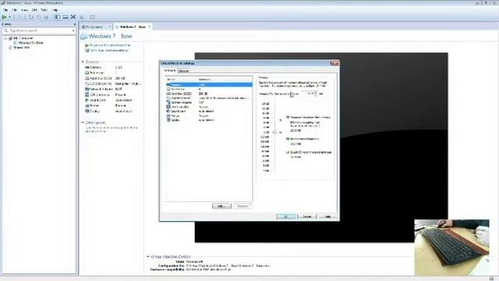The image size is (499, 281).
Task: Select the Display device in the settings dialog
Action: click(x=209, y=120)
